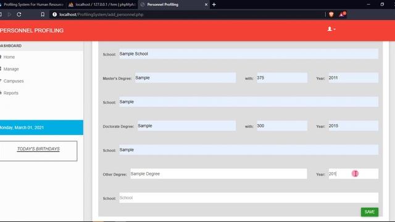Image resolution: width=395 pixels, height=222 pixels.
Task: Click the Manage sidebar icon
Action: pos(1,68)
